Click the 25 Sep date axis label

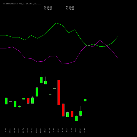(27, 130)
